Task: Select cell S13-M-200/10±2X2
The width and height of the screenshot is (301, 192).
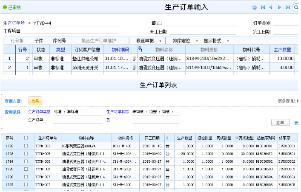Action: [x=209, y=59]
